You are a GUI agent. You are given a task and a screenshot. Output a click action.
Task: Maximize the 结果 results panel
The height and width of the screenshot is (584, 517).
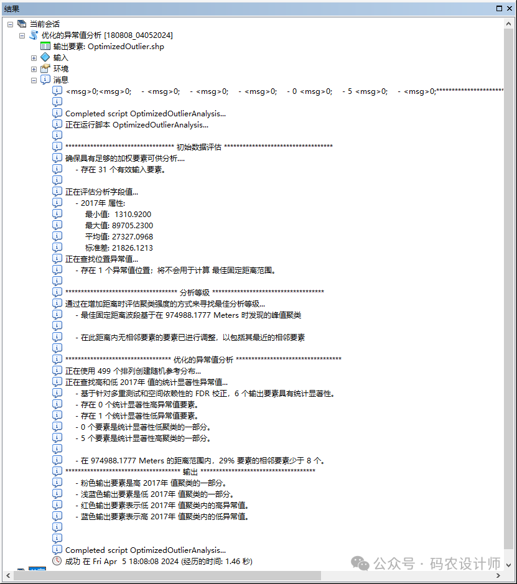pos(500,7)
